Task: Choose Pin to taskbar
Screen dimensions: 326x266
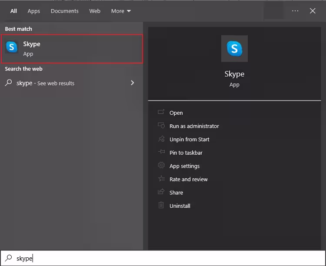Action: click(x=186, y=153)
